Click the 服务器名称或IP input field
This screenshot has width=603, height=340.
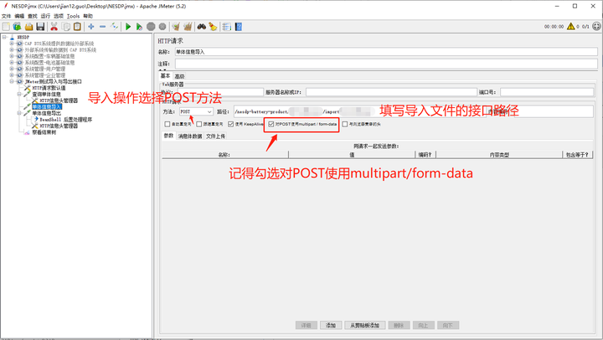coord(391,92)
